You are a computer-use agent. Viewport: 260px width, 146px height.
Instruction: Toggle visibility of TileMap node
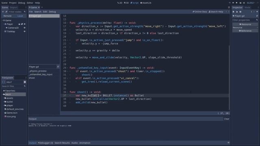tap(24, 32)
